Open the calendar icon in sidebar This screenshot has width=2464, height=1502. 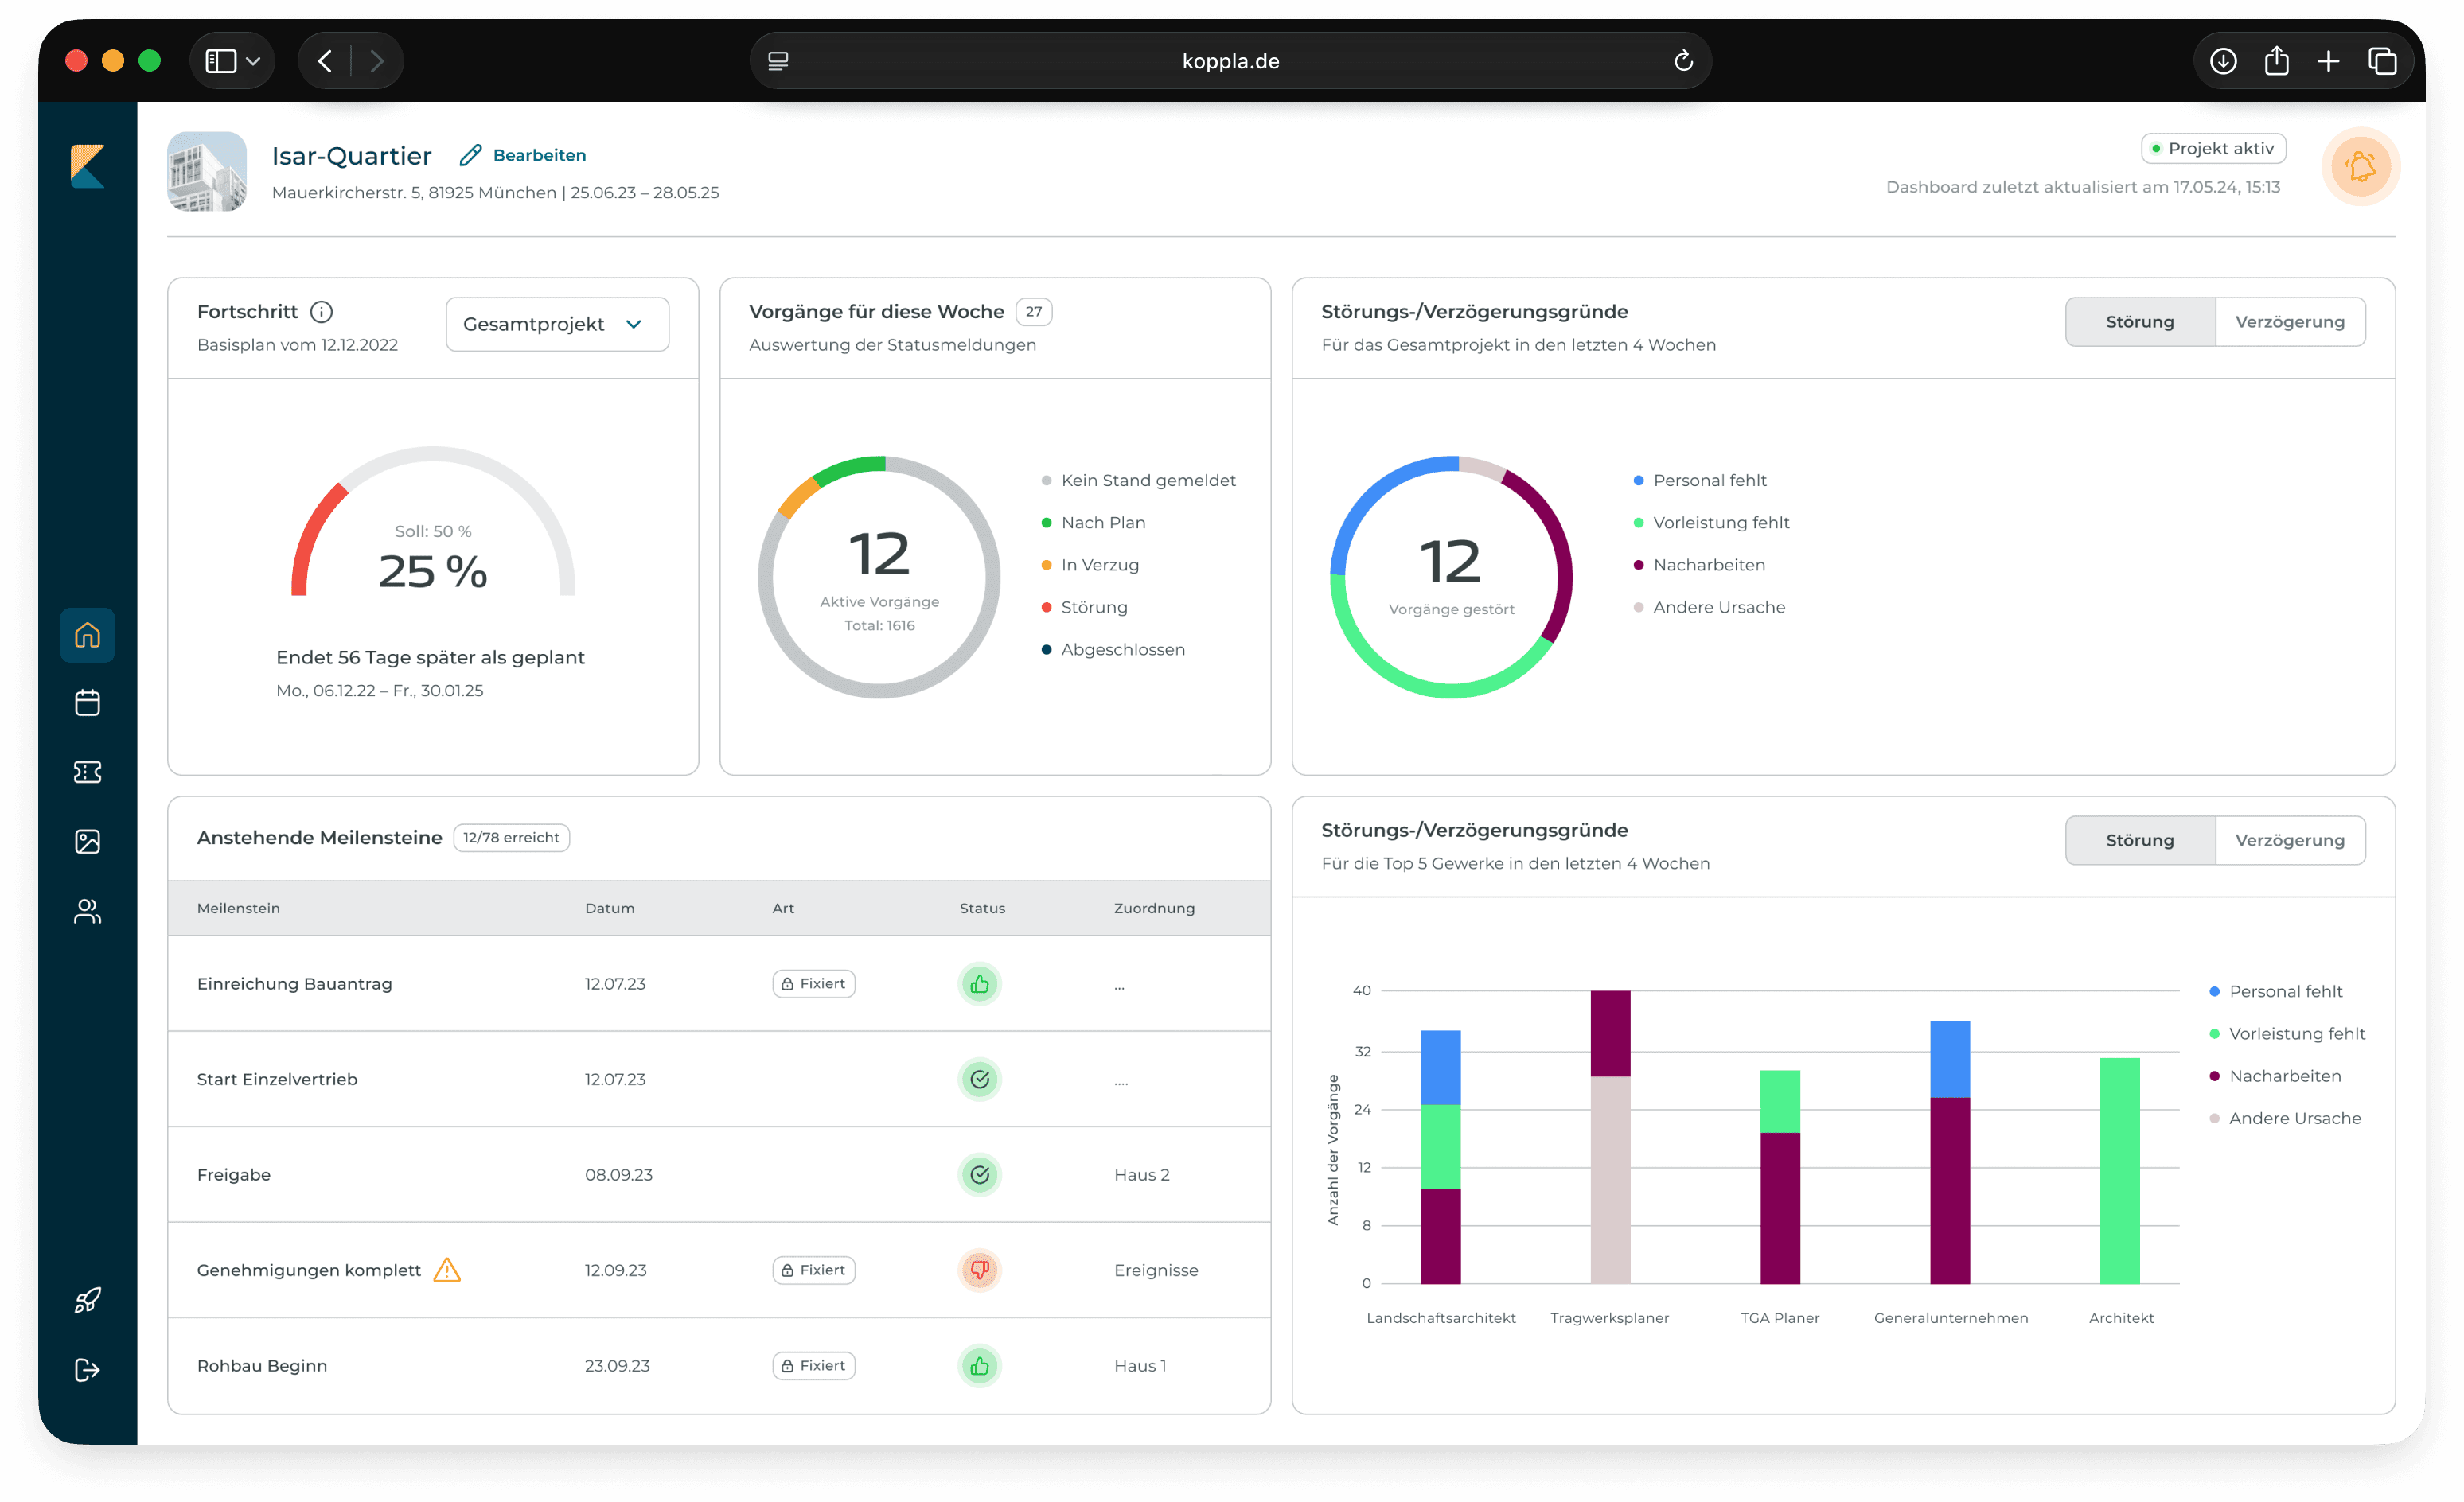(x=87, y=703)
